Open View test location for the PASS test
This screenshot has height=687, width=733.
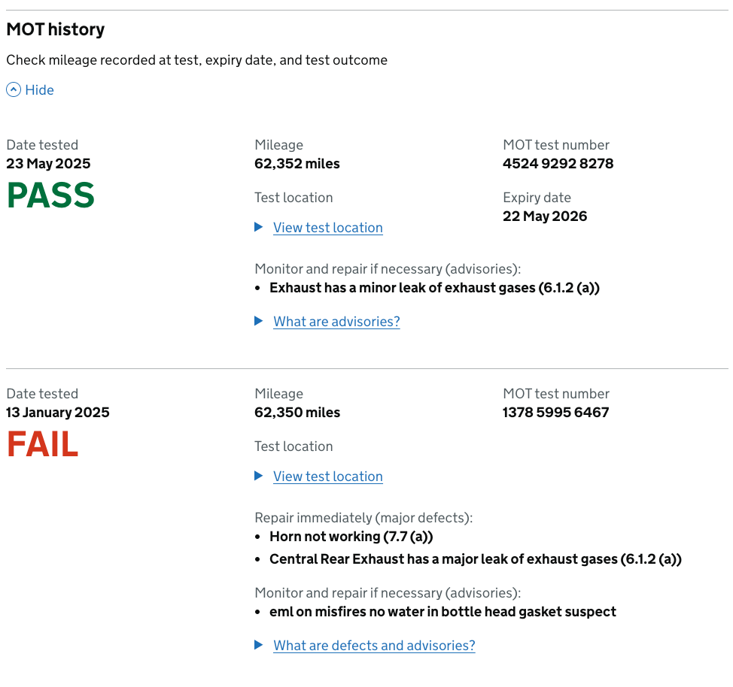tap(327, 228)
